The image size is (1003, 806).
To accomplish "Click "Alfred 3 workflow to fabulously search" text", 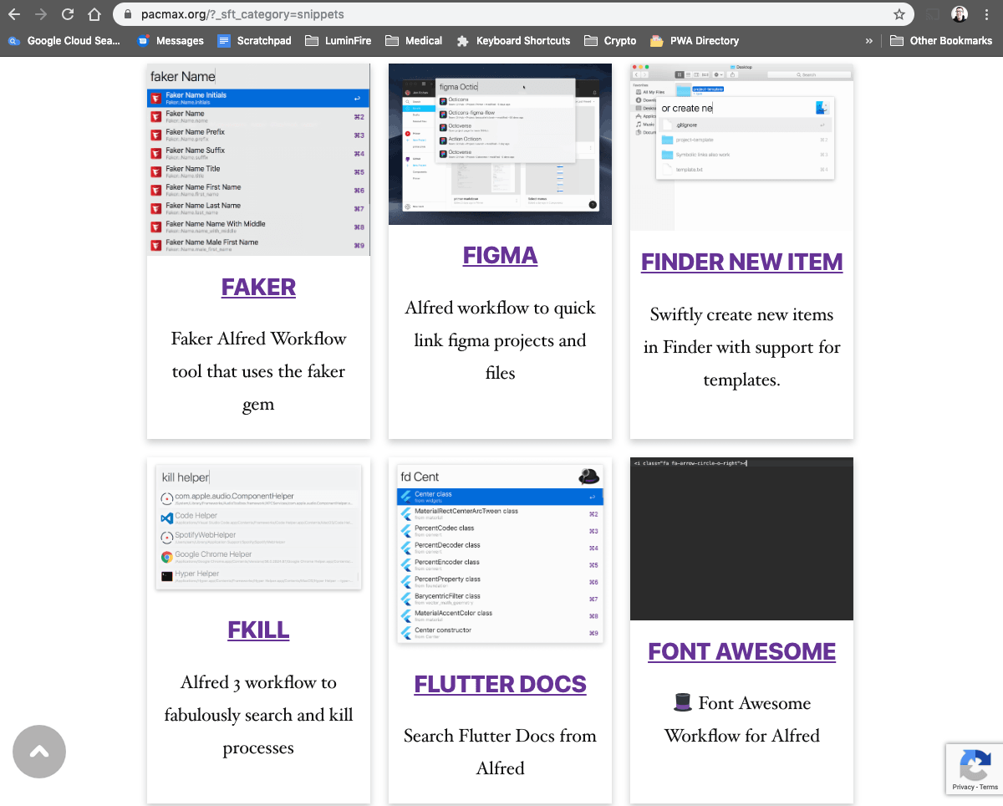I will [258, 715].
